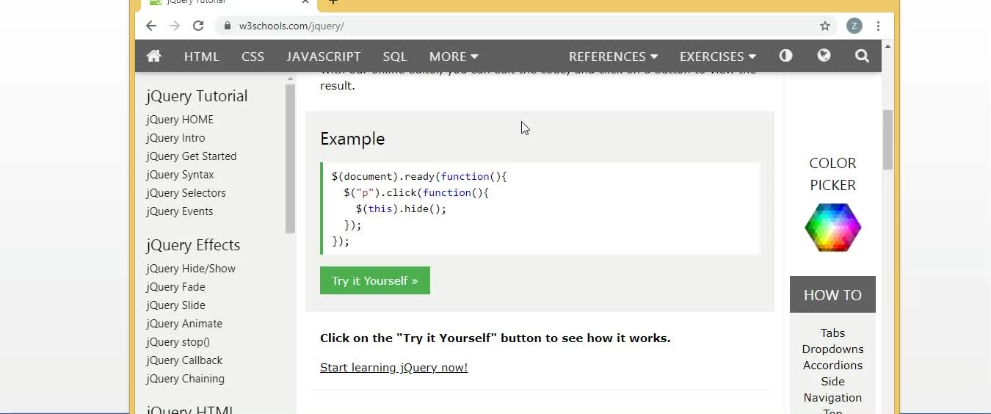The width and height of the screenshot is (991, 414).
Task: Open the Side Navigation how-to link
Action: pos(832,389)
